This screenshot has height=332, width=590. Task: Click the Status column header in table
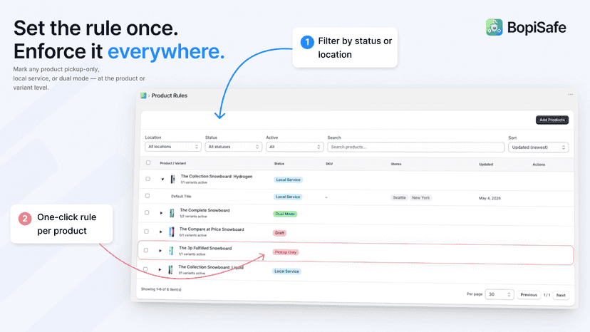tap(279, 164)
